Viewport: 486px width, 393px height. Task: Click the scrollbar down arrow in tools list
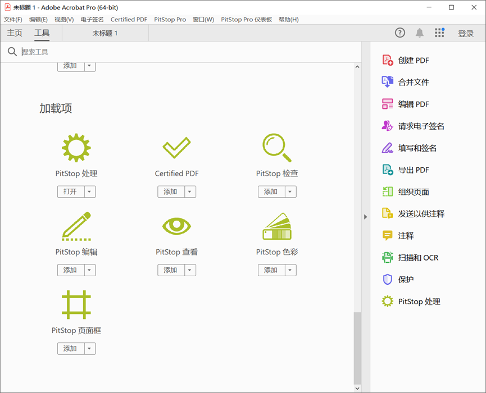[x=357, y=388]
